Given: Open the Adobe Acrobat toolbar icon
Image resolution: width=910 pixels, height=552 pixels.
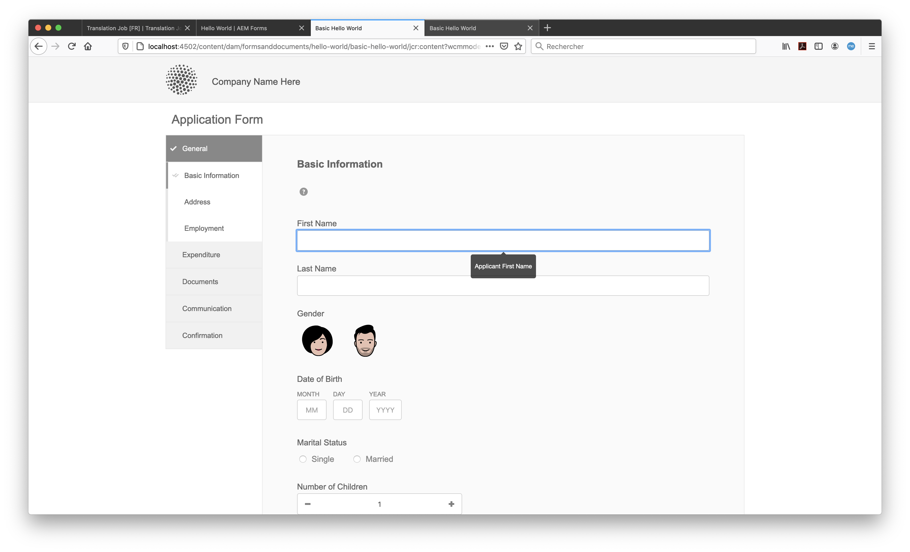Looking at the screenshot, I should pyautogui.click(x=802, y=46).
